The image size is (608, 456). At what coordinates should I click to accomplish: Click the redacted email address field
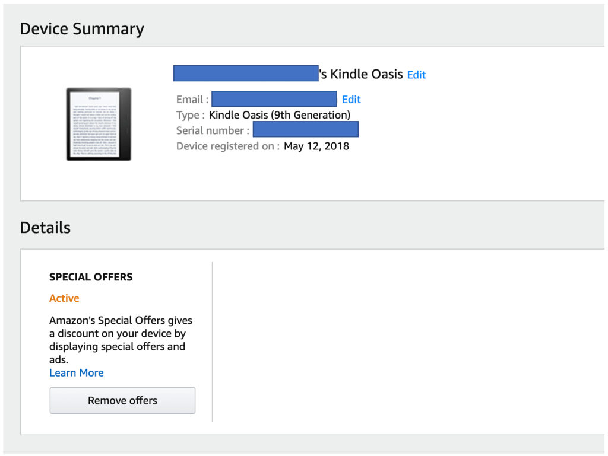[274, 99]
